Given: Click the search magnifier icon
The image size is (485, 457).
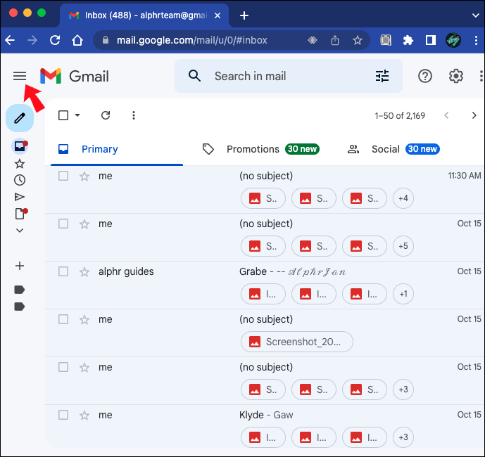Looking at the screenshot, I should (194, 76).
